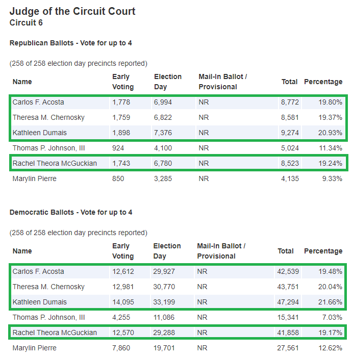Click the Percentage header in Republican table

click(323, 82)
